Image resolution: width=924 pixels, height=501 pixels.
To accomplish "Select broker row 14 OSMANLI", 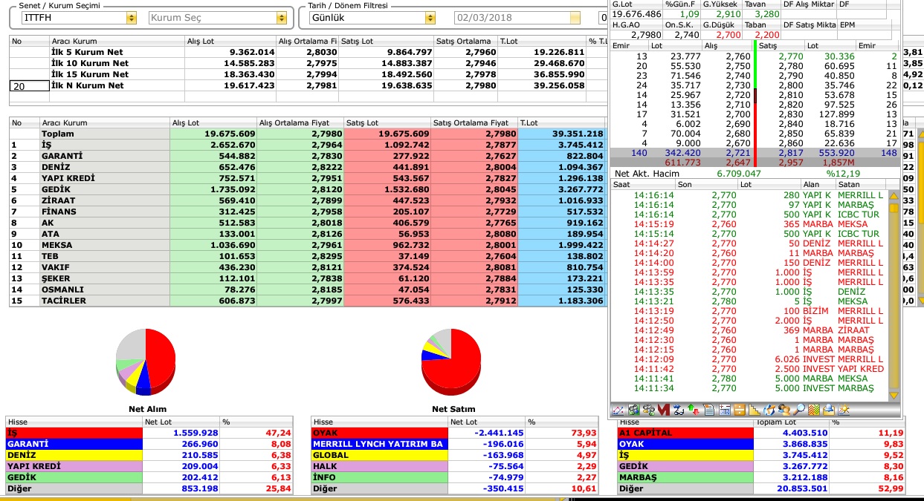I will pyautogui.click(x=308, y=289).
